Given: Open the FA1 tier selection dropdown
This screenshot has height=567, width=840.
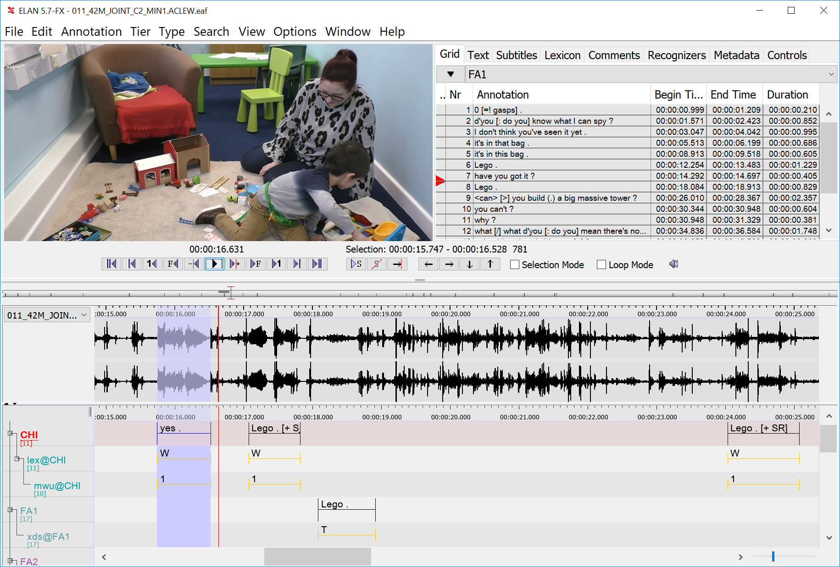Looking at the screenshot, I should [831, 74].
